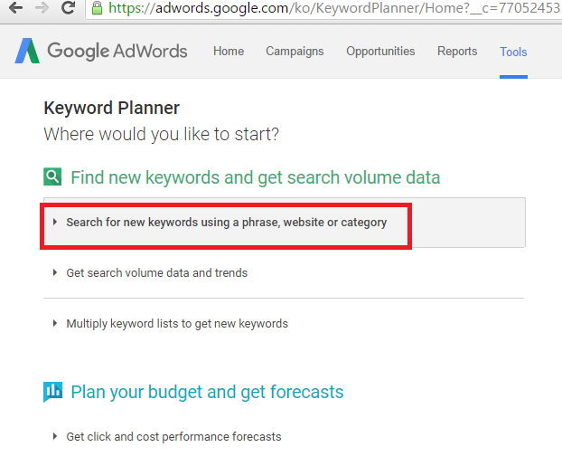The height and width of the screenshot is (466, 562).
Task: Open Multiply keyword lists to get new keywords
Action: [177, 324]
